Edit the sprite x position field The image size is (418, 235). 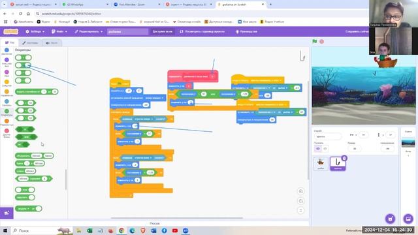[x=363, y=135]
